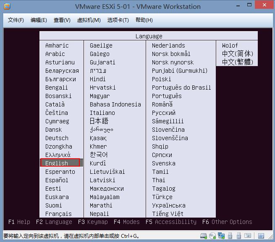Screen dimensions: 275x242
Task: Click the USB icon beside network adapter icon
Action: click(x=230, y=236)
